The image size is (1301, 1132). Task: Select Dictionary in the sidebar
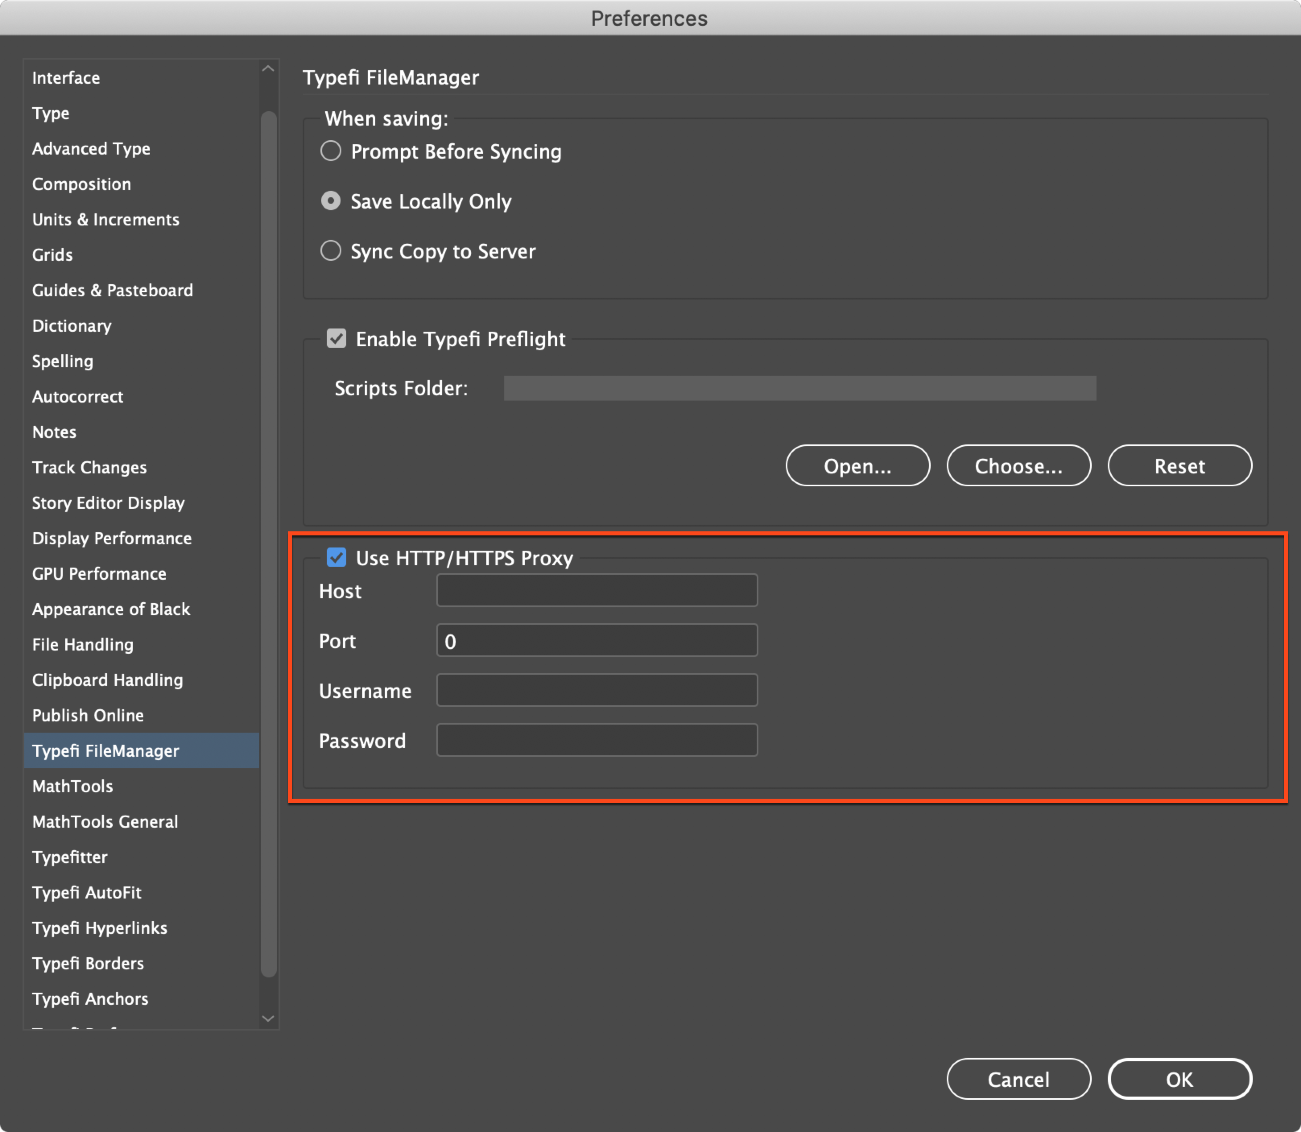tap(141, 325)
